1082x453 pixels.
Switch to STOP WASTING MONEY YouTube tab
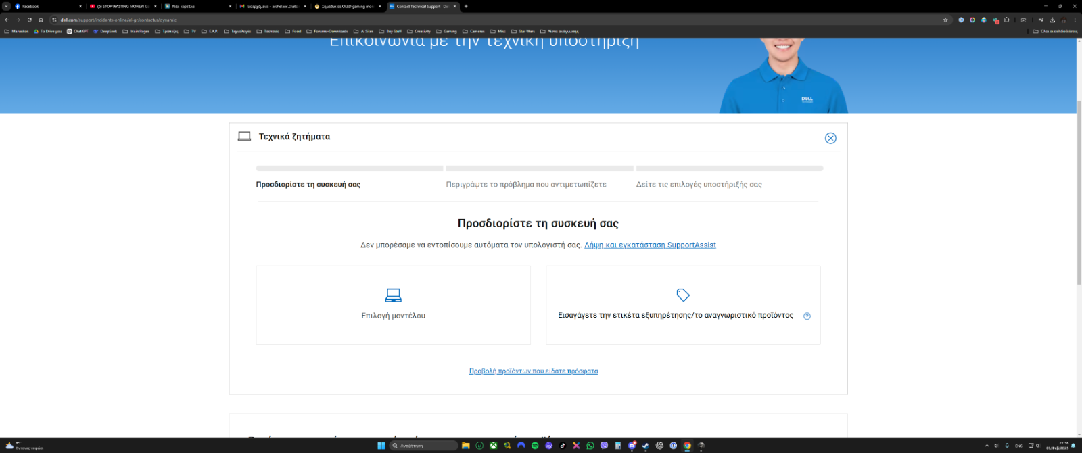click(122, 6)
